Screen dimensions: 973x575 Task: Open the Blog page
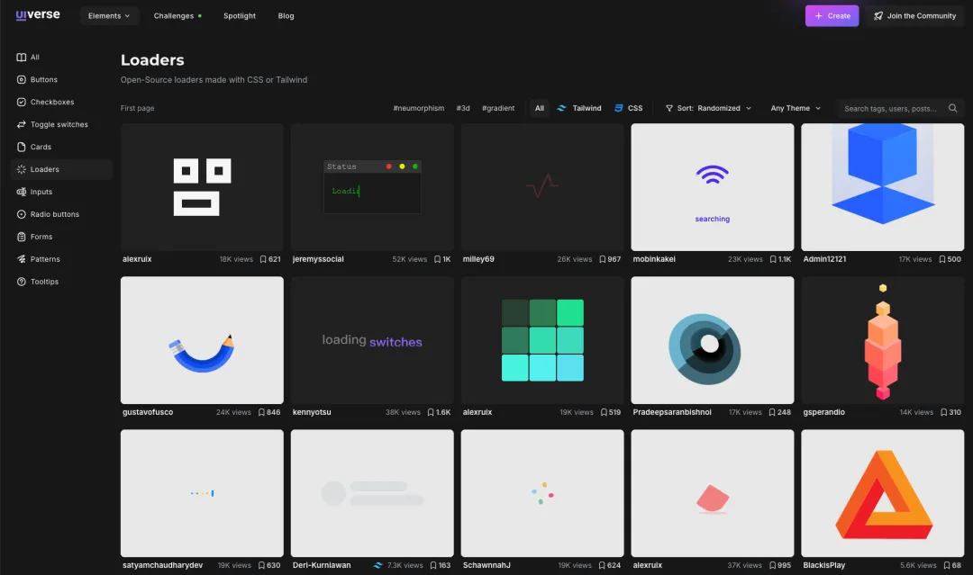pos(286,15)
